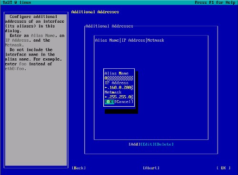Click the 'Alias Name' label in the popup
238x175 pixels.
[117, 74]
